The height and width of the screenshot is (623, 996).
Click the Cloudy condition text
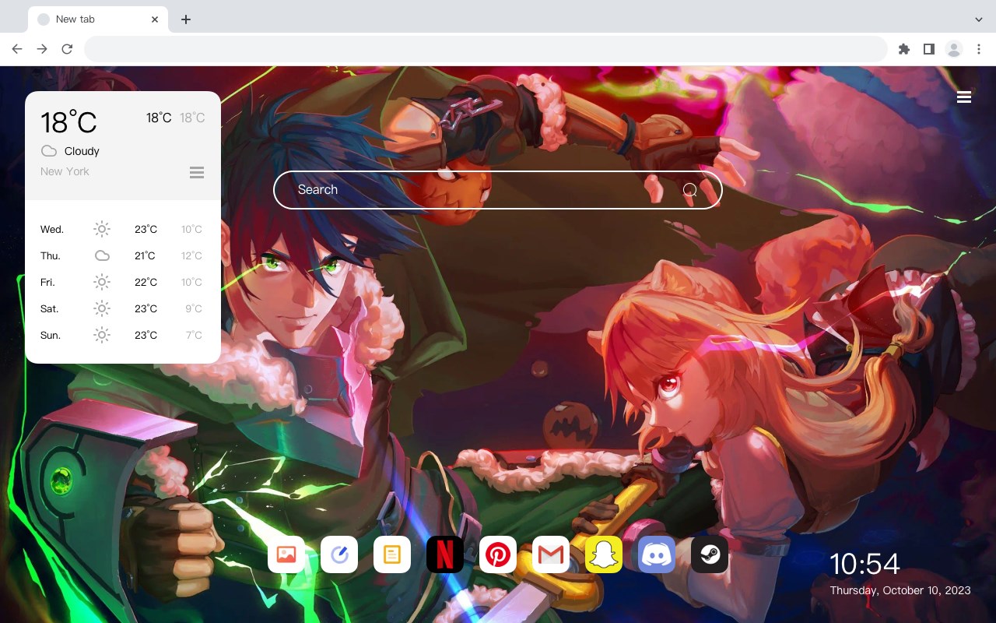[x=82, y=151]
